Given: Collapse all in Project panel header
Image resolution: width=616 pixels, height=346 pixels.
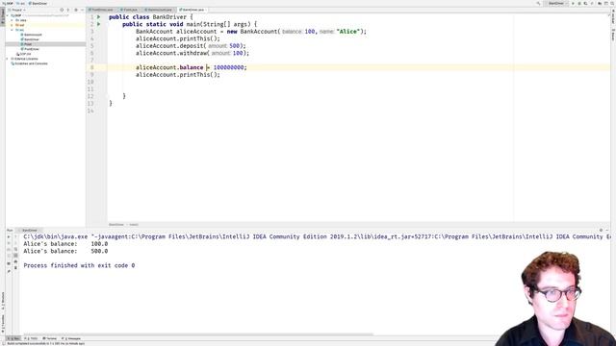Looking at the screenshot, I should pos(68,10).
